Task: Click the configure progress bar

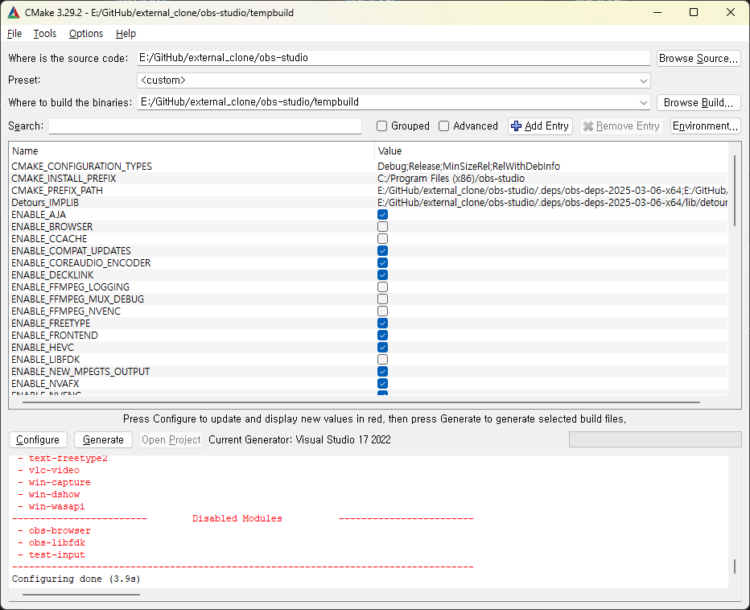Action: click(x=655, y=439)
